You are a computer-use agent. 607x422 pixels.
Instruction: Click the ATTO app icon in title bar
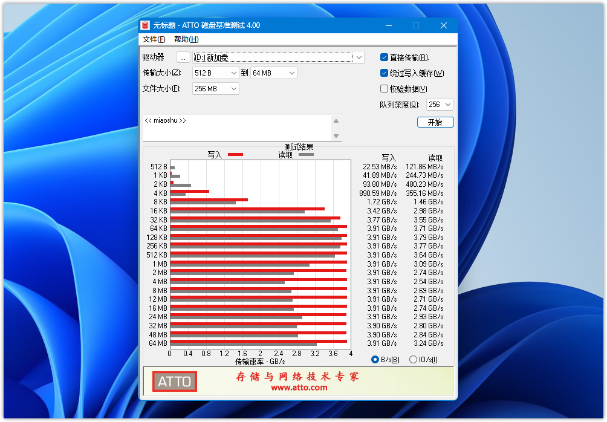tap(145, 25)
